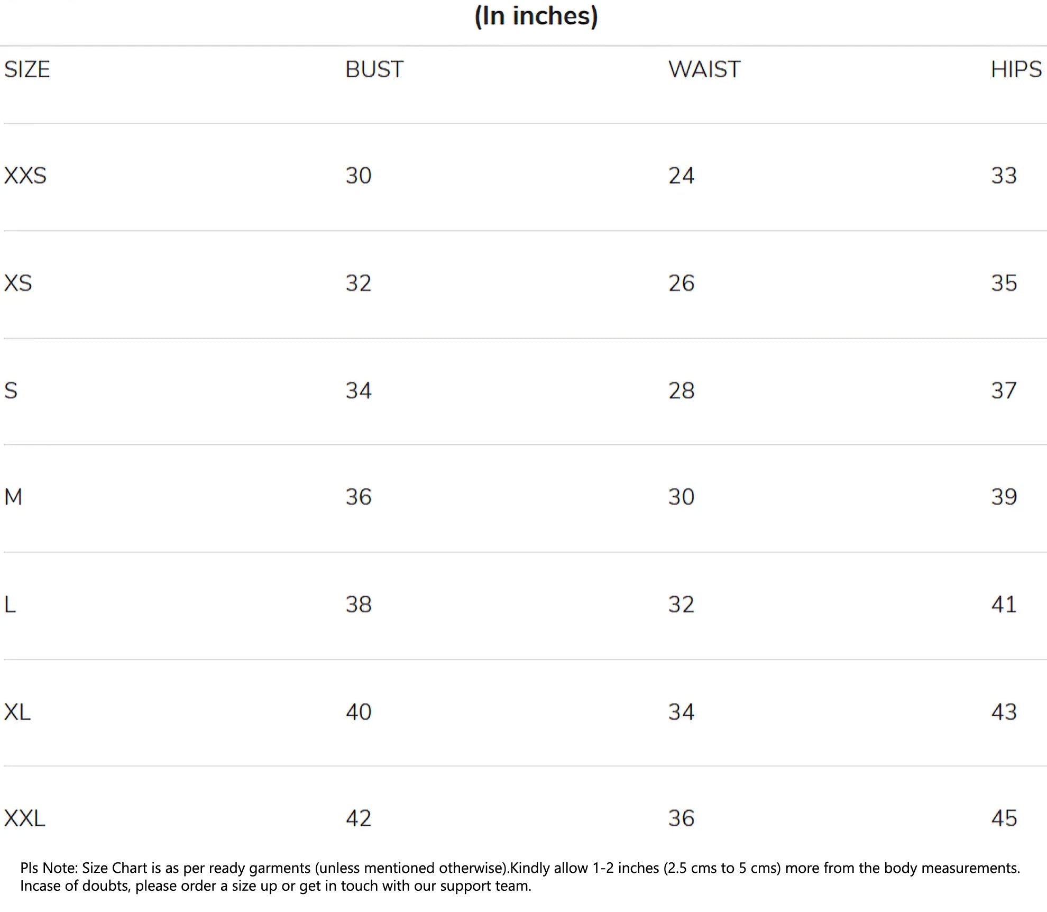Click the WAIST column header

704,70
